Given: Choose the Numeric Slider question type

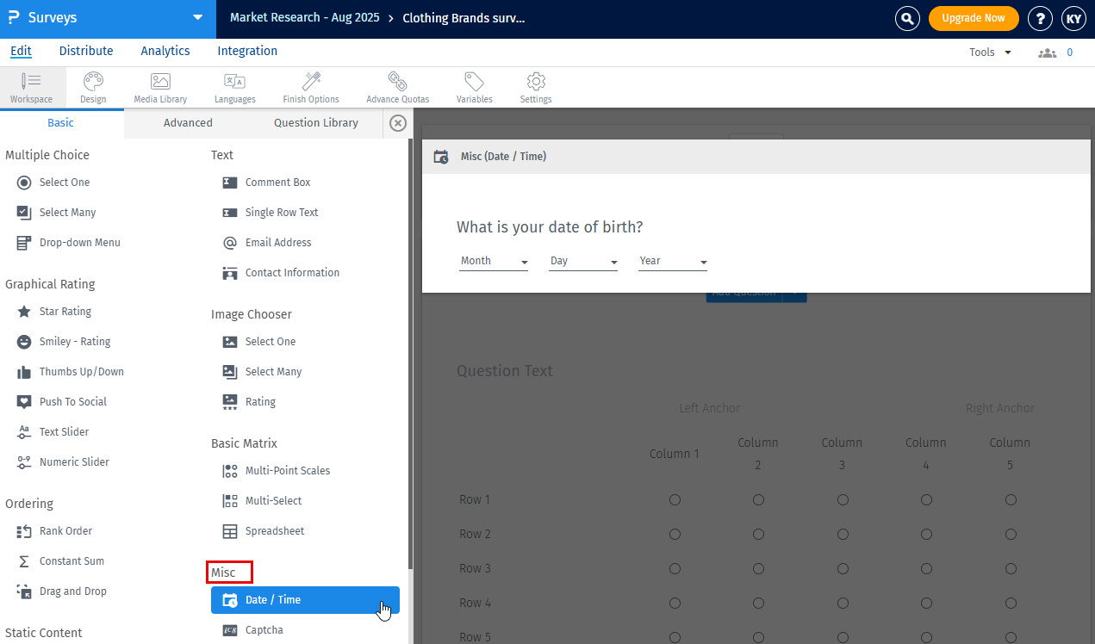Looking at the screenshot, I should [74, 462].
